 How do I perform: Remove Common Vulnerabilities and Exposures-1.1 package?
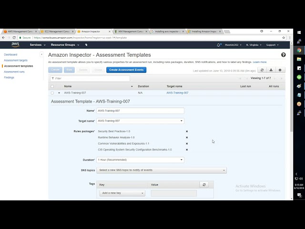pyautogui.click(x=187, y=144)
